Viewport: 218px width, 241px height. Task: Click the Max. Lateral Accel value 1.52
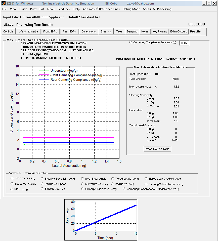[176, 87]
